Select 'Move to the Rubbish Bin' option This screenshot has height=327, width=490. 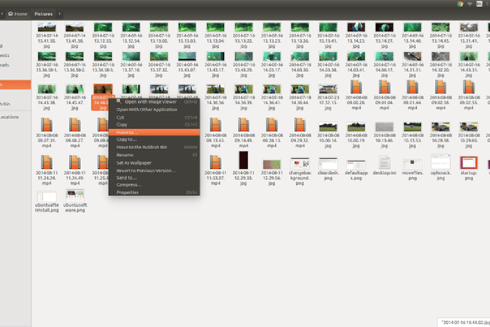[x=142, y=147]
